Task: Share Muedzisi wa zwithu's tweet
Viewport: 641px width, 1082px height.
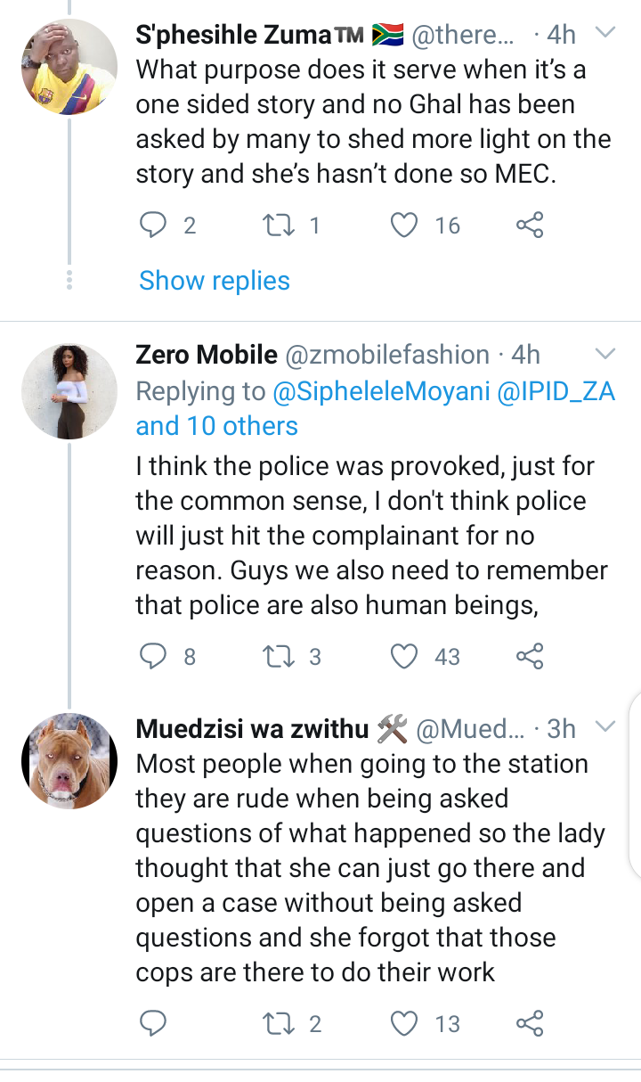Action: click(530, 1023)
